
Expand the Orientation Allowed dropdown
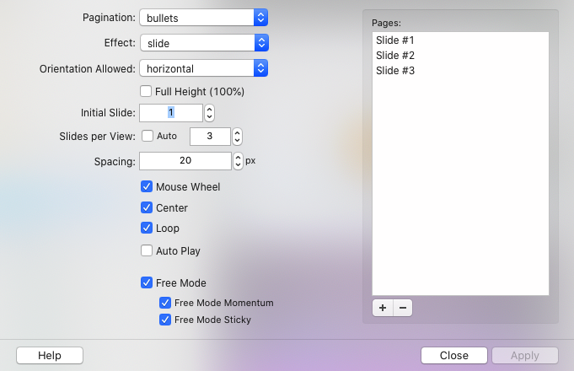[203, 67]
